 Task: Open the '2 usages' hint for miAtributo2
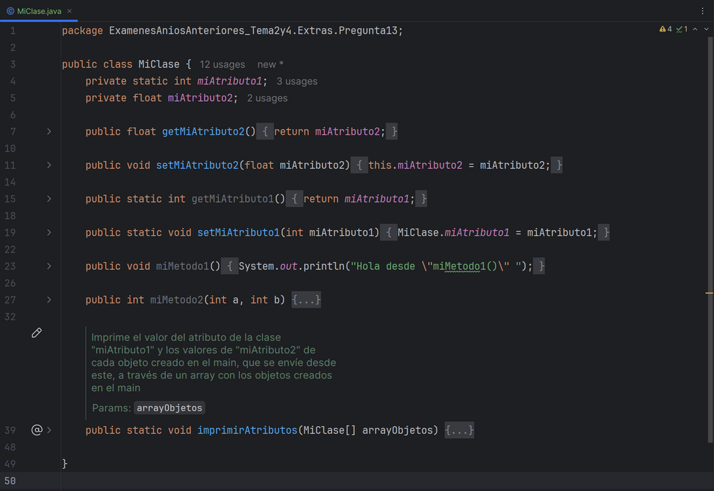(x=267, y=98)
